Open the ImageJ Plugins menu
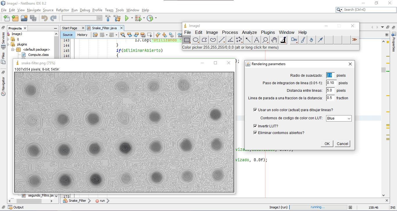The width and height of the screenshot is (397, 211). [268, 32]
